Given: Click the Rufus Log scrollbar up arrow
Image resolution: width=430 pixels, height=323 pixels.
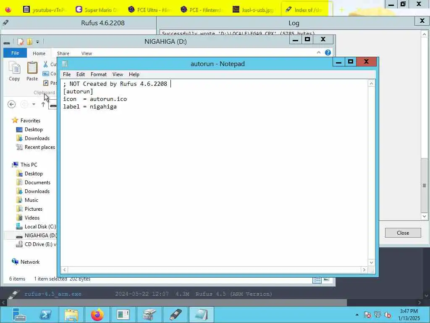Looking at the screenshot, I should [x=424, y=34].
